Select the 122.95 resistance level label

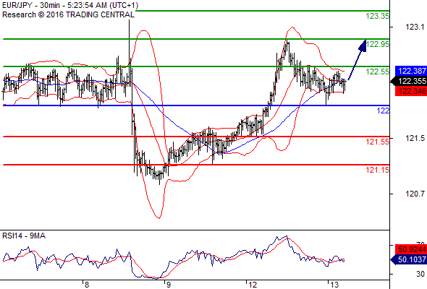378,44
